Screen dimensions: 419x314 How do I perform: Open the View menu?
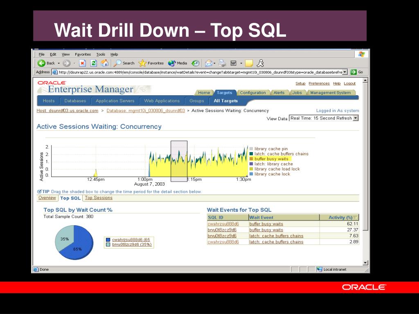click(66, 54)
